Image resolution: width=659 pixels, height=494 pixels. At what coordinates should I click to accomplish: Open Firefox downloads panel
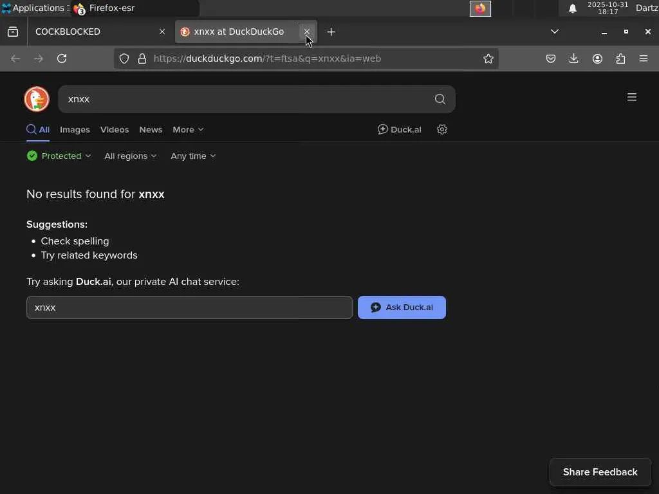point(573,59)
